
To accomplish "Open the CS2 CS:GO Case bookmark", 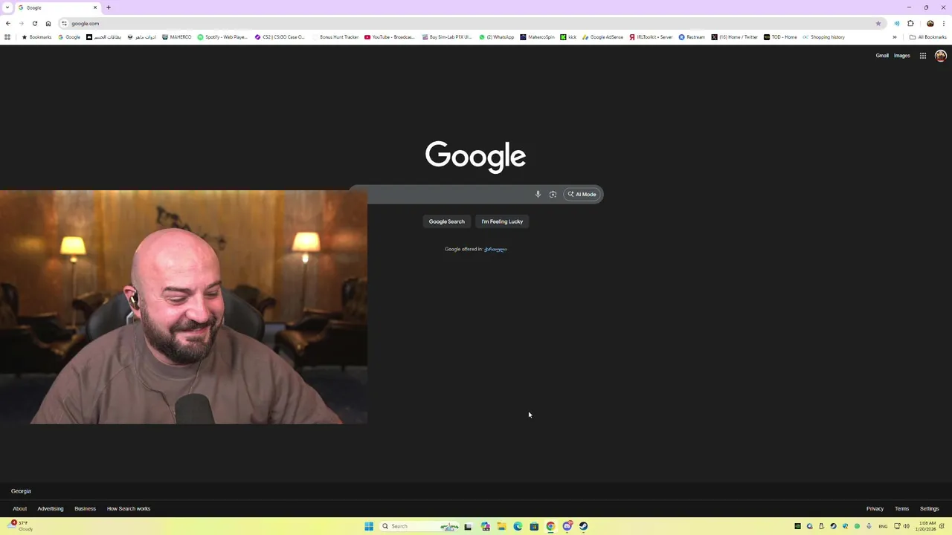I will (x=280, y=37).
